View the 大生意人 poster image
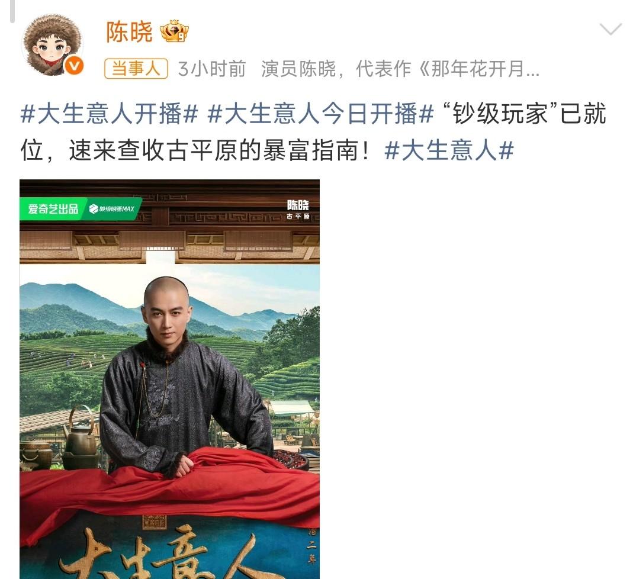Viewport: 633px width, 579px height. 169,379
